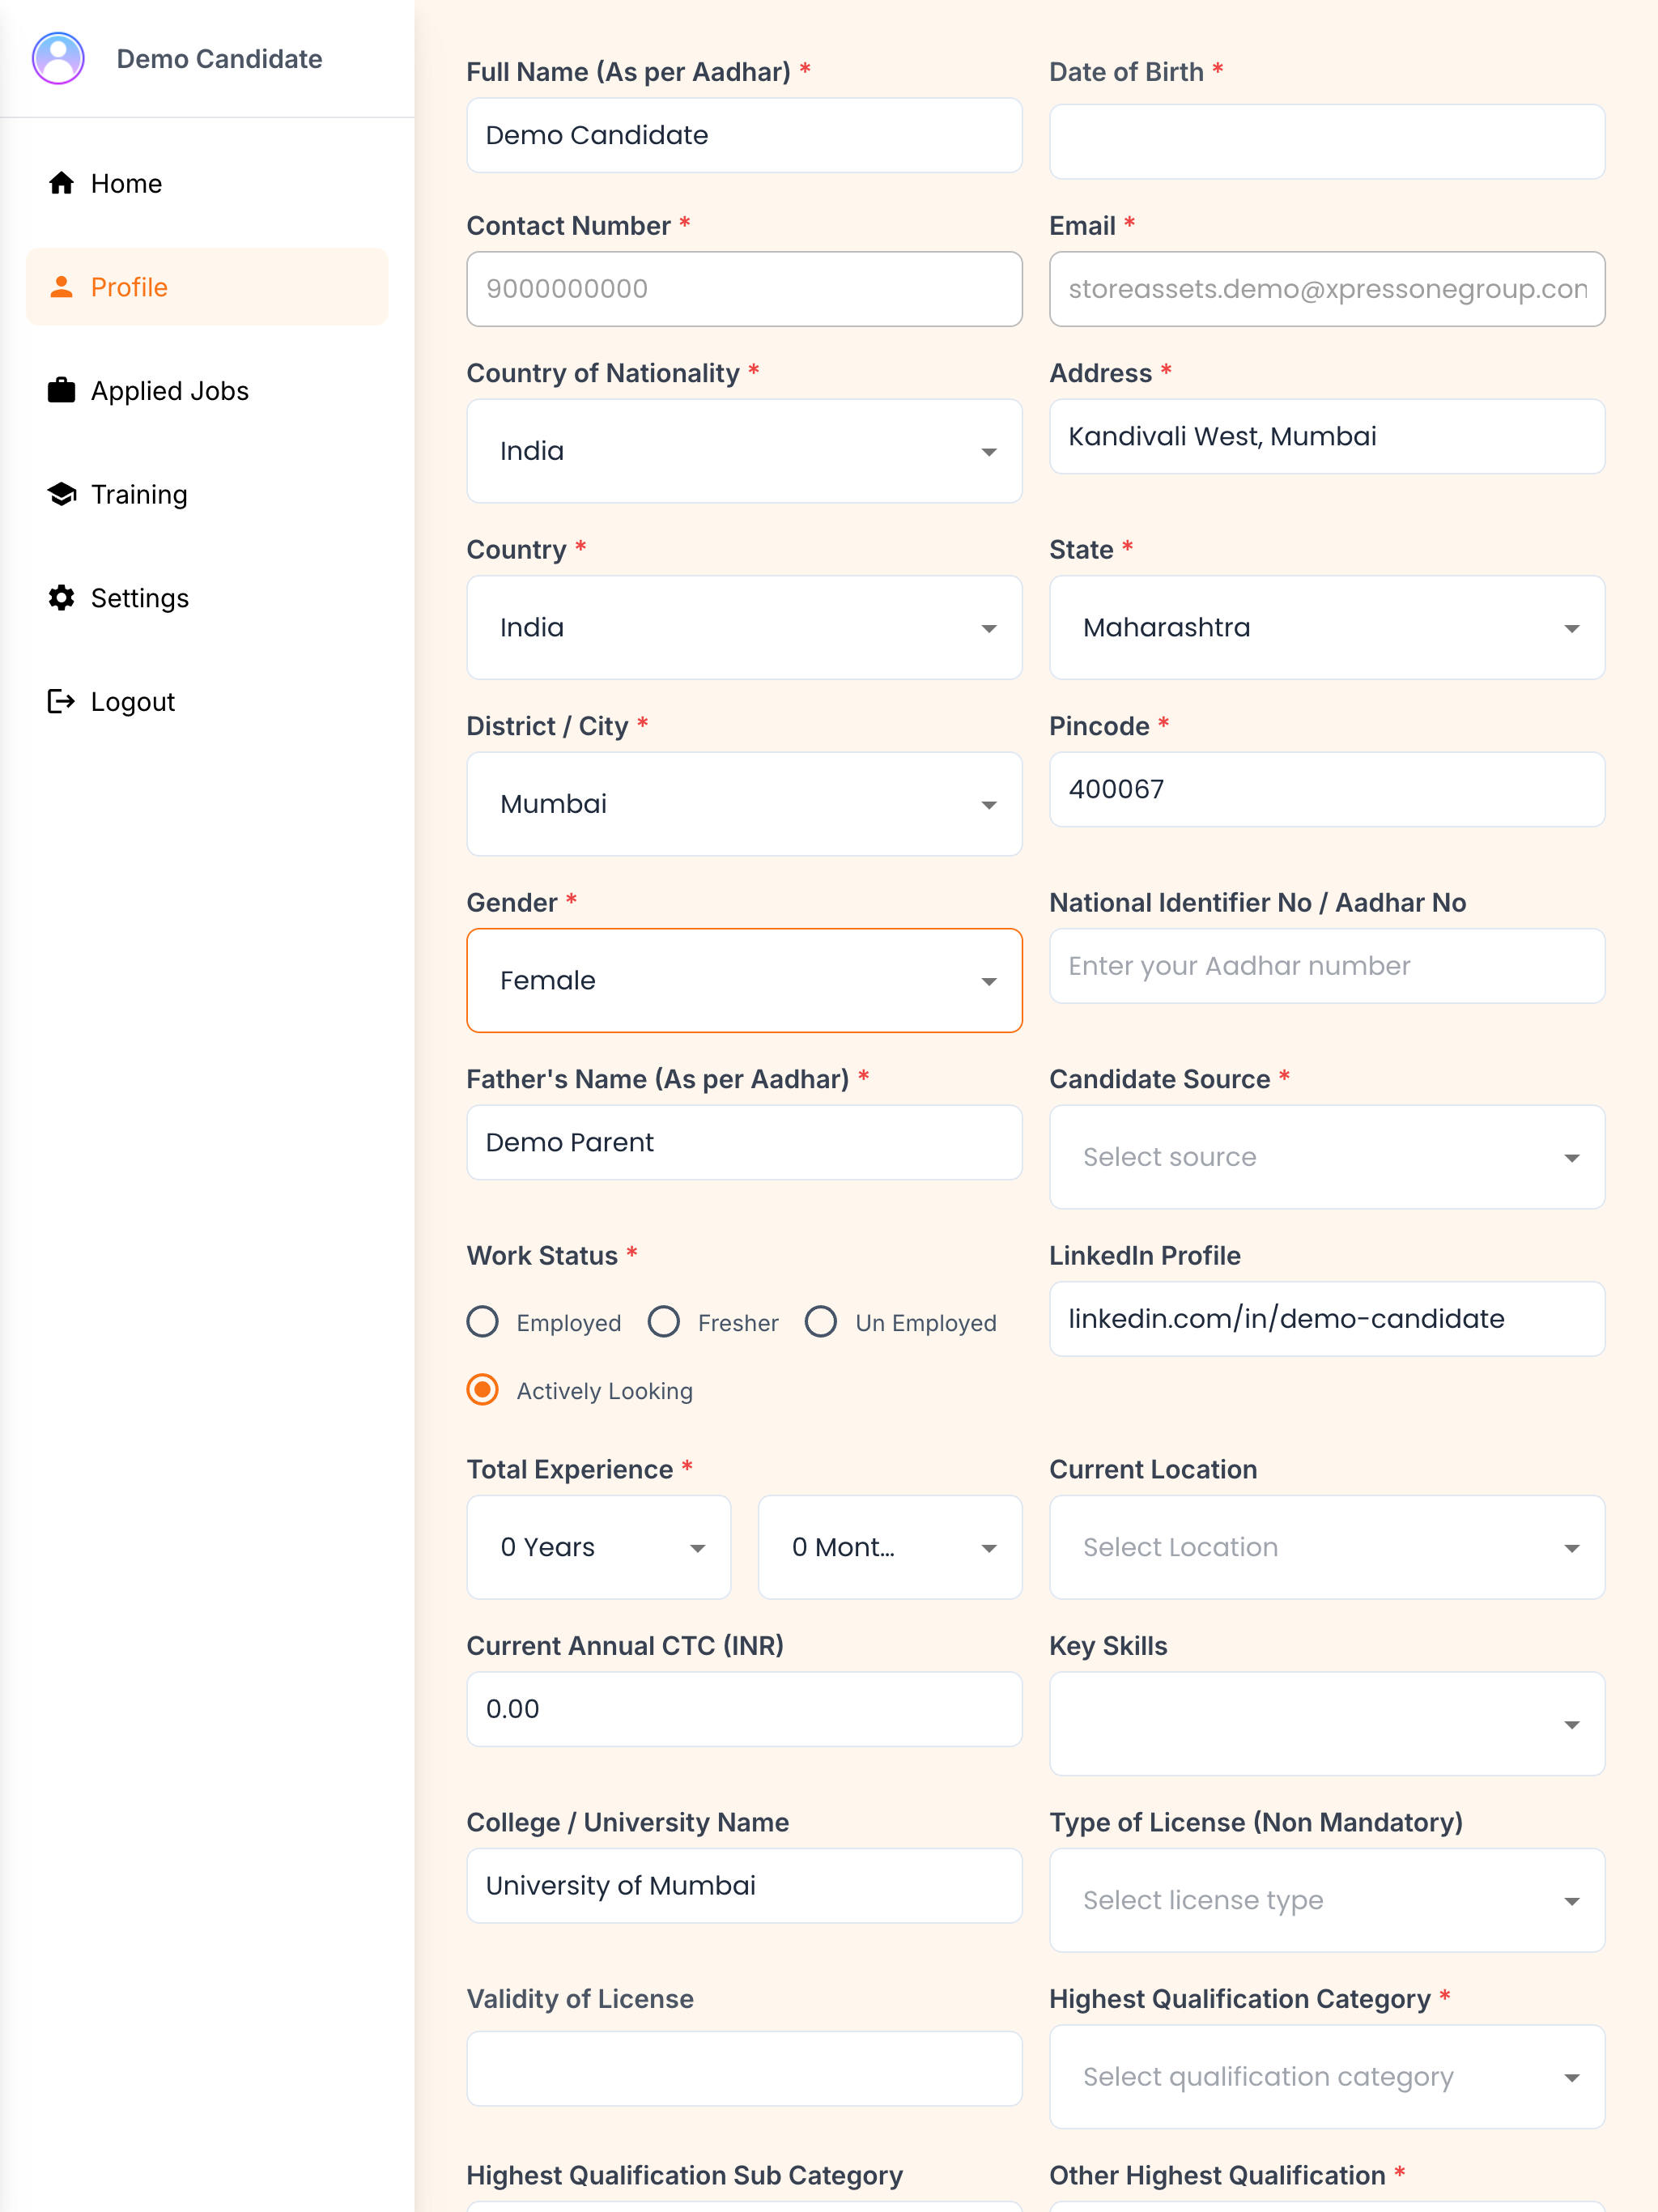Screen dimensions: 1658x2212
Task: Click the Profile person icon
Action: (62, 287)
